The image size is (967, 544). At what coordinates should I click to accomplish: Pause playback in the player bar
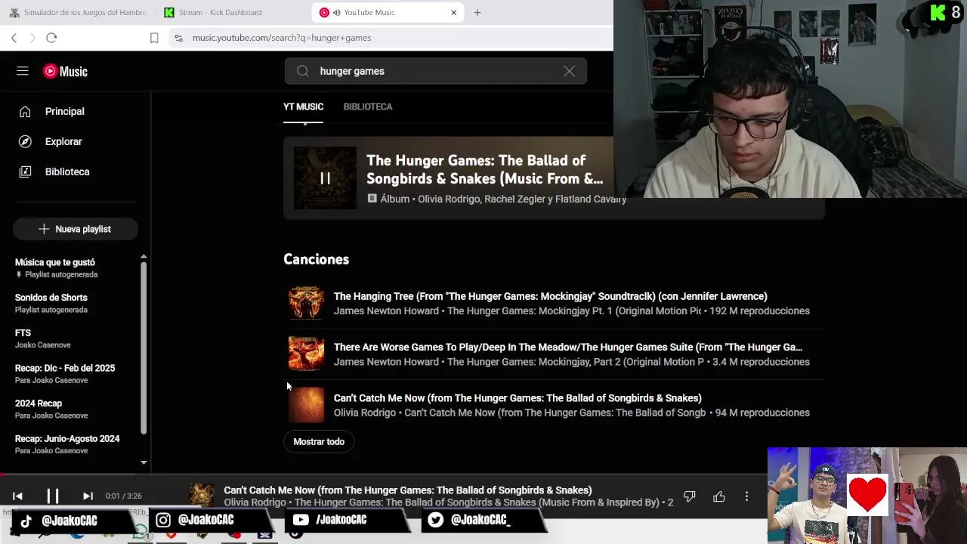click(53, 496)
